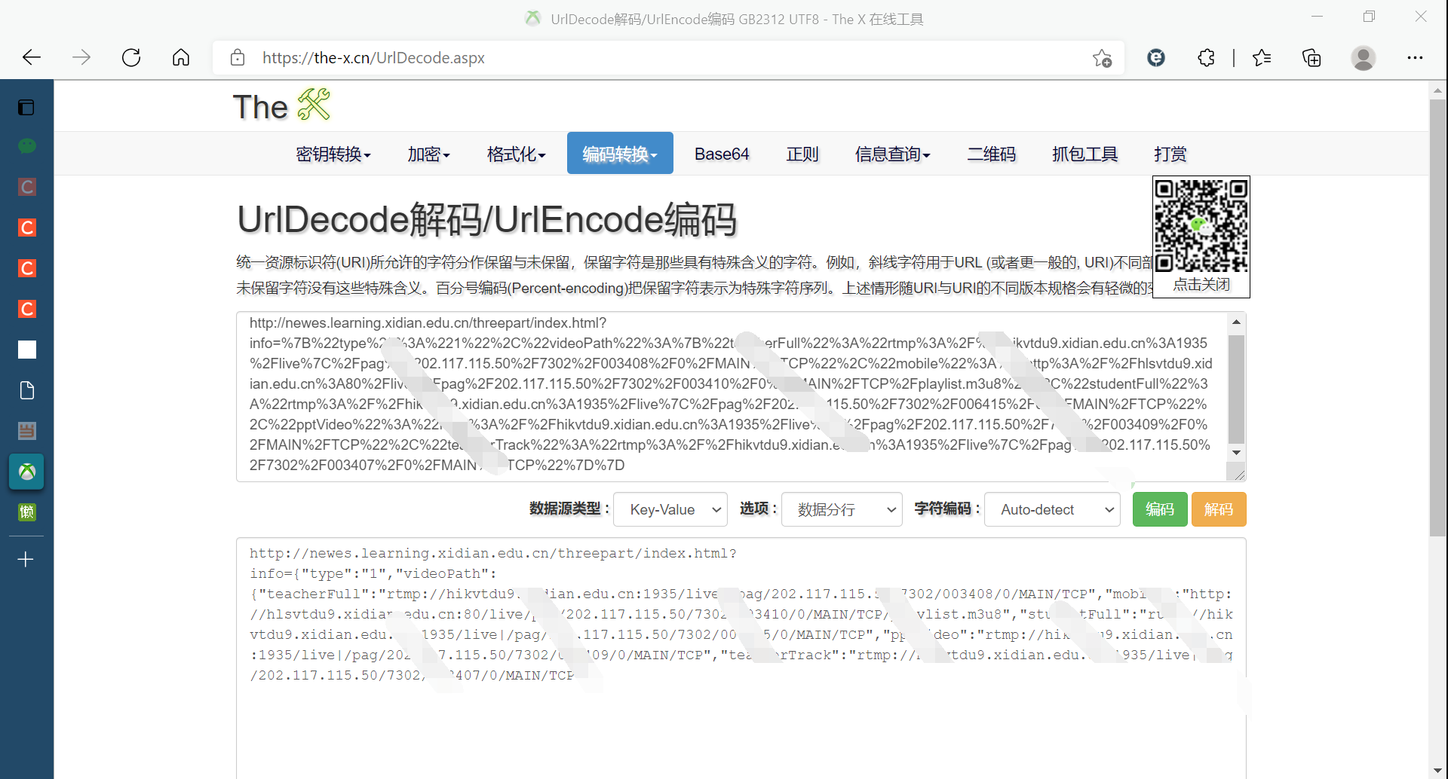Open the browser home page
The width and height of the screenshot is (1448, 779).
[x=180, y=57]
